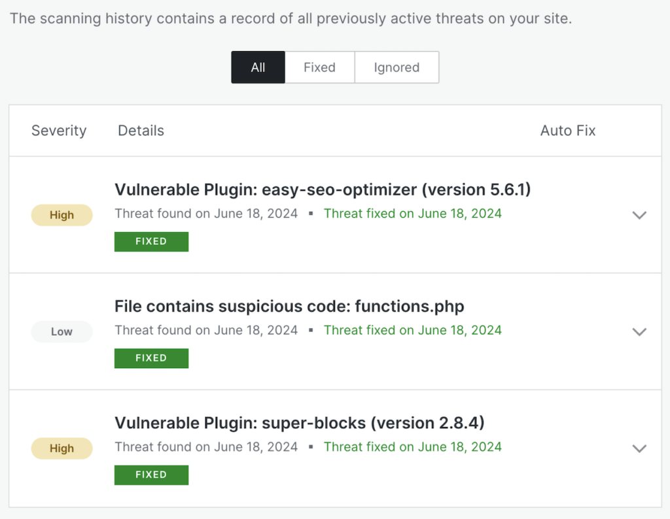
Task: Click the Severity column header
Action: (59, 131)
